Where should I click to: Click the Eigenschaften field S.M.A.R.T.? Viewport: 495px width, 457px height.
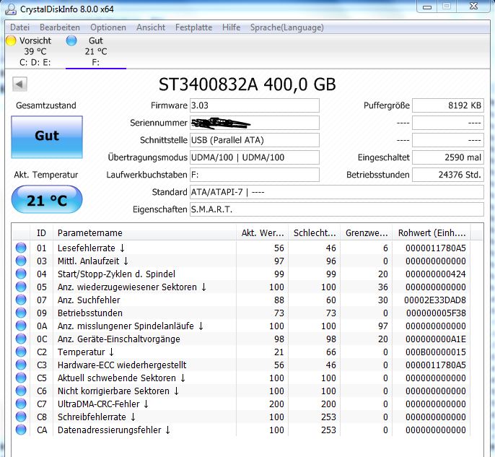(x=336, y=209)
